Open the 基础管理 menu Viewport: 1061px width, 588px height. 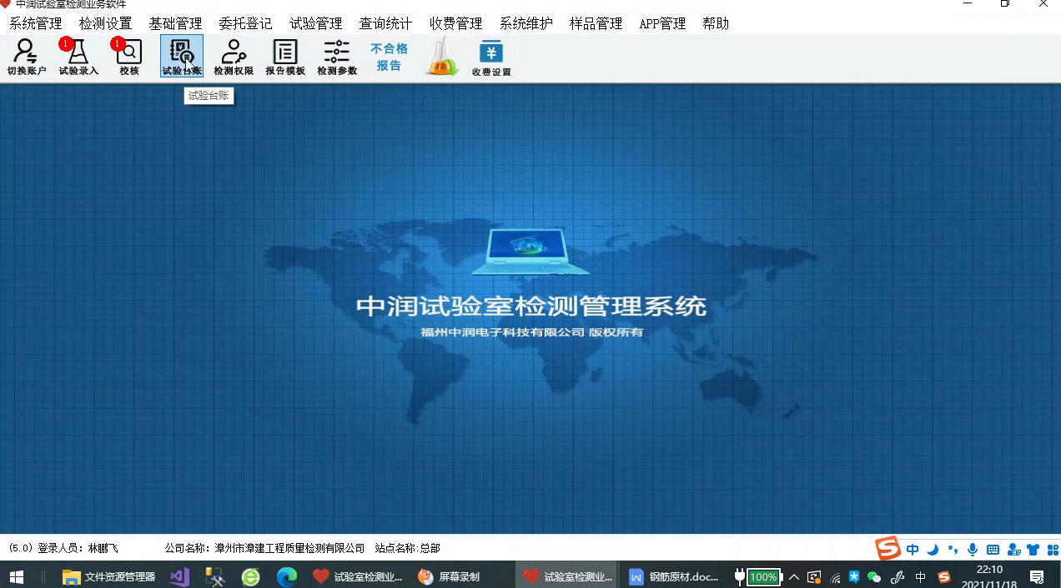176,23
